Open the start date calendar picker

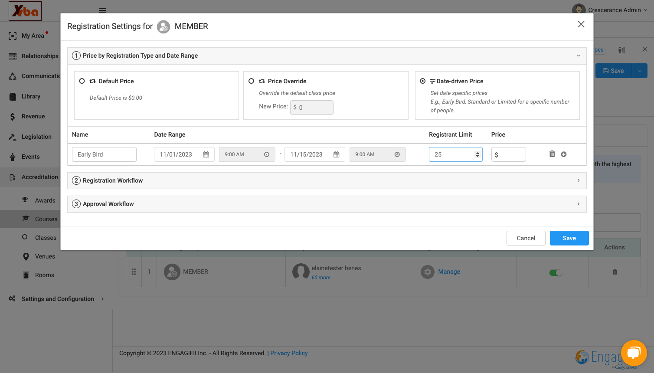coord(206,154)
